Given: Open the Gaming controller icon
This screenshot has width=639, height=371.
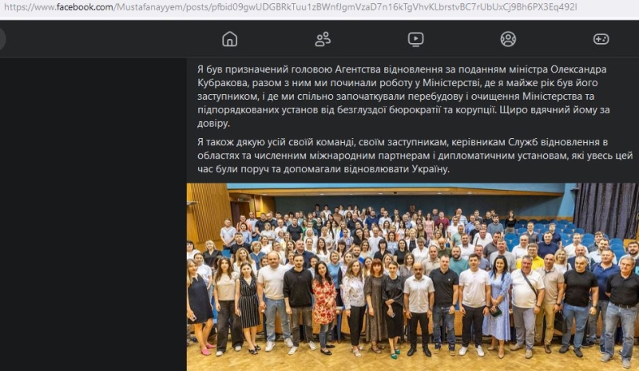Looking at the screenshot, I should (x=601, y=39).
